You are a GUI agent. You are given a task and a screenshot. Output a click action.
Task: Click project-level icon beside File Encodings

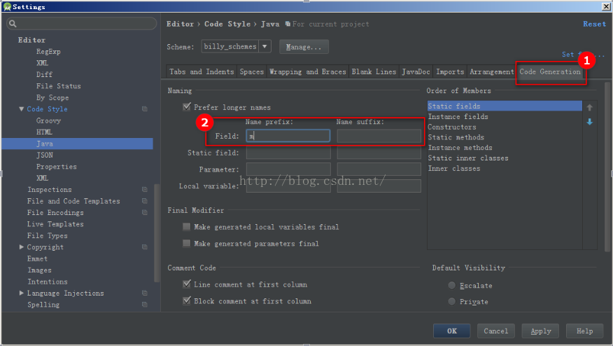click(145, 212)
